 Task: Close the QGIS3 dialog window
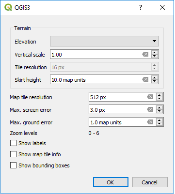162,7
